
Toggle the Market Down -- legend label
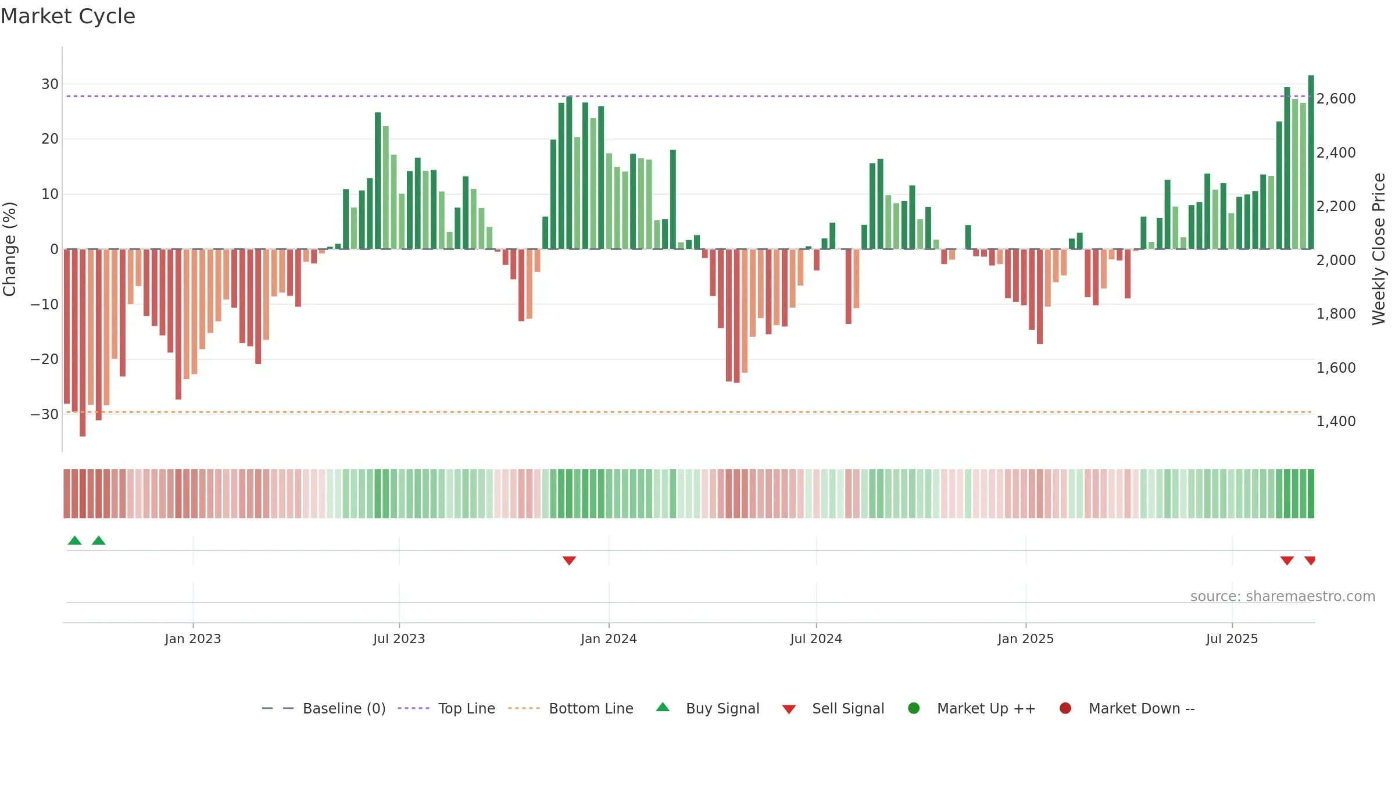(x=1142, y=708)
